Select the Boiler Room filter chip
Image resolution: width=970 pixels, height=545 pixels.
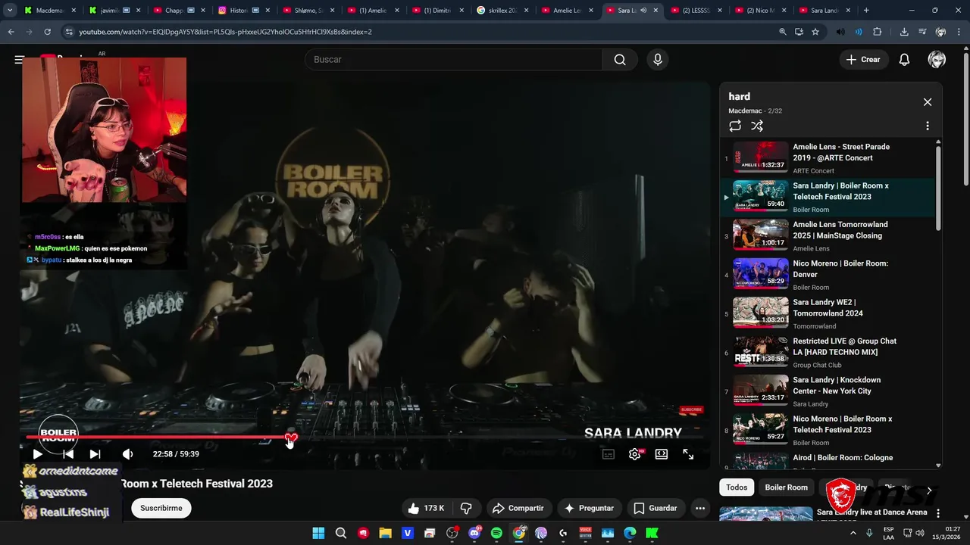(786, 487)
